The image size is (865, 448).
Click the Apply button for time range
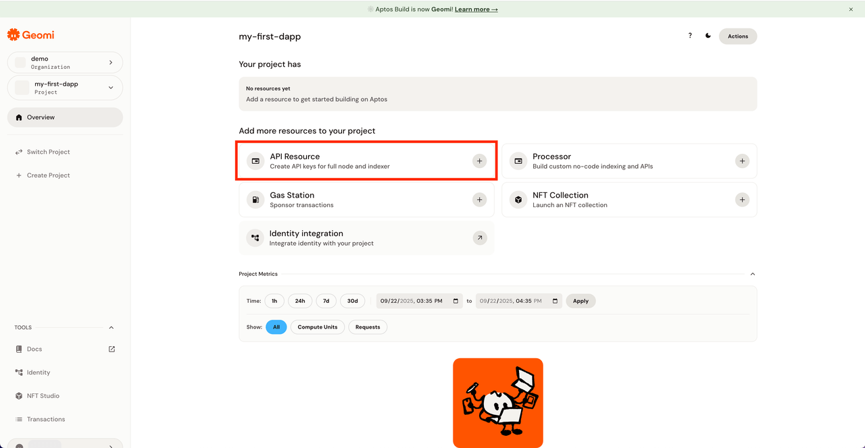coord(580,300)
